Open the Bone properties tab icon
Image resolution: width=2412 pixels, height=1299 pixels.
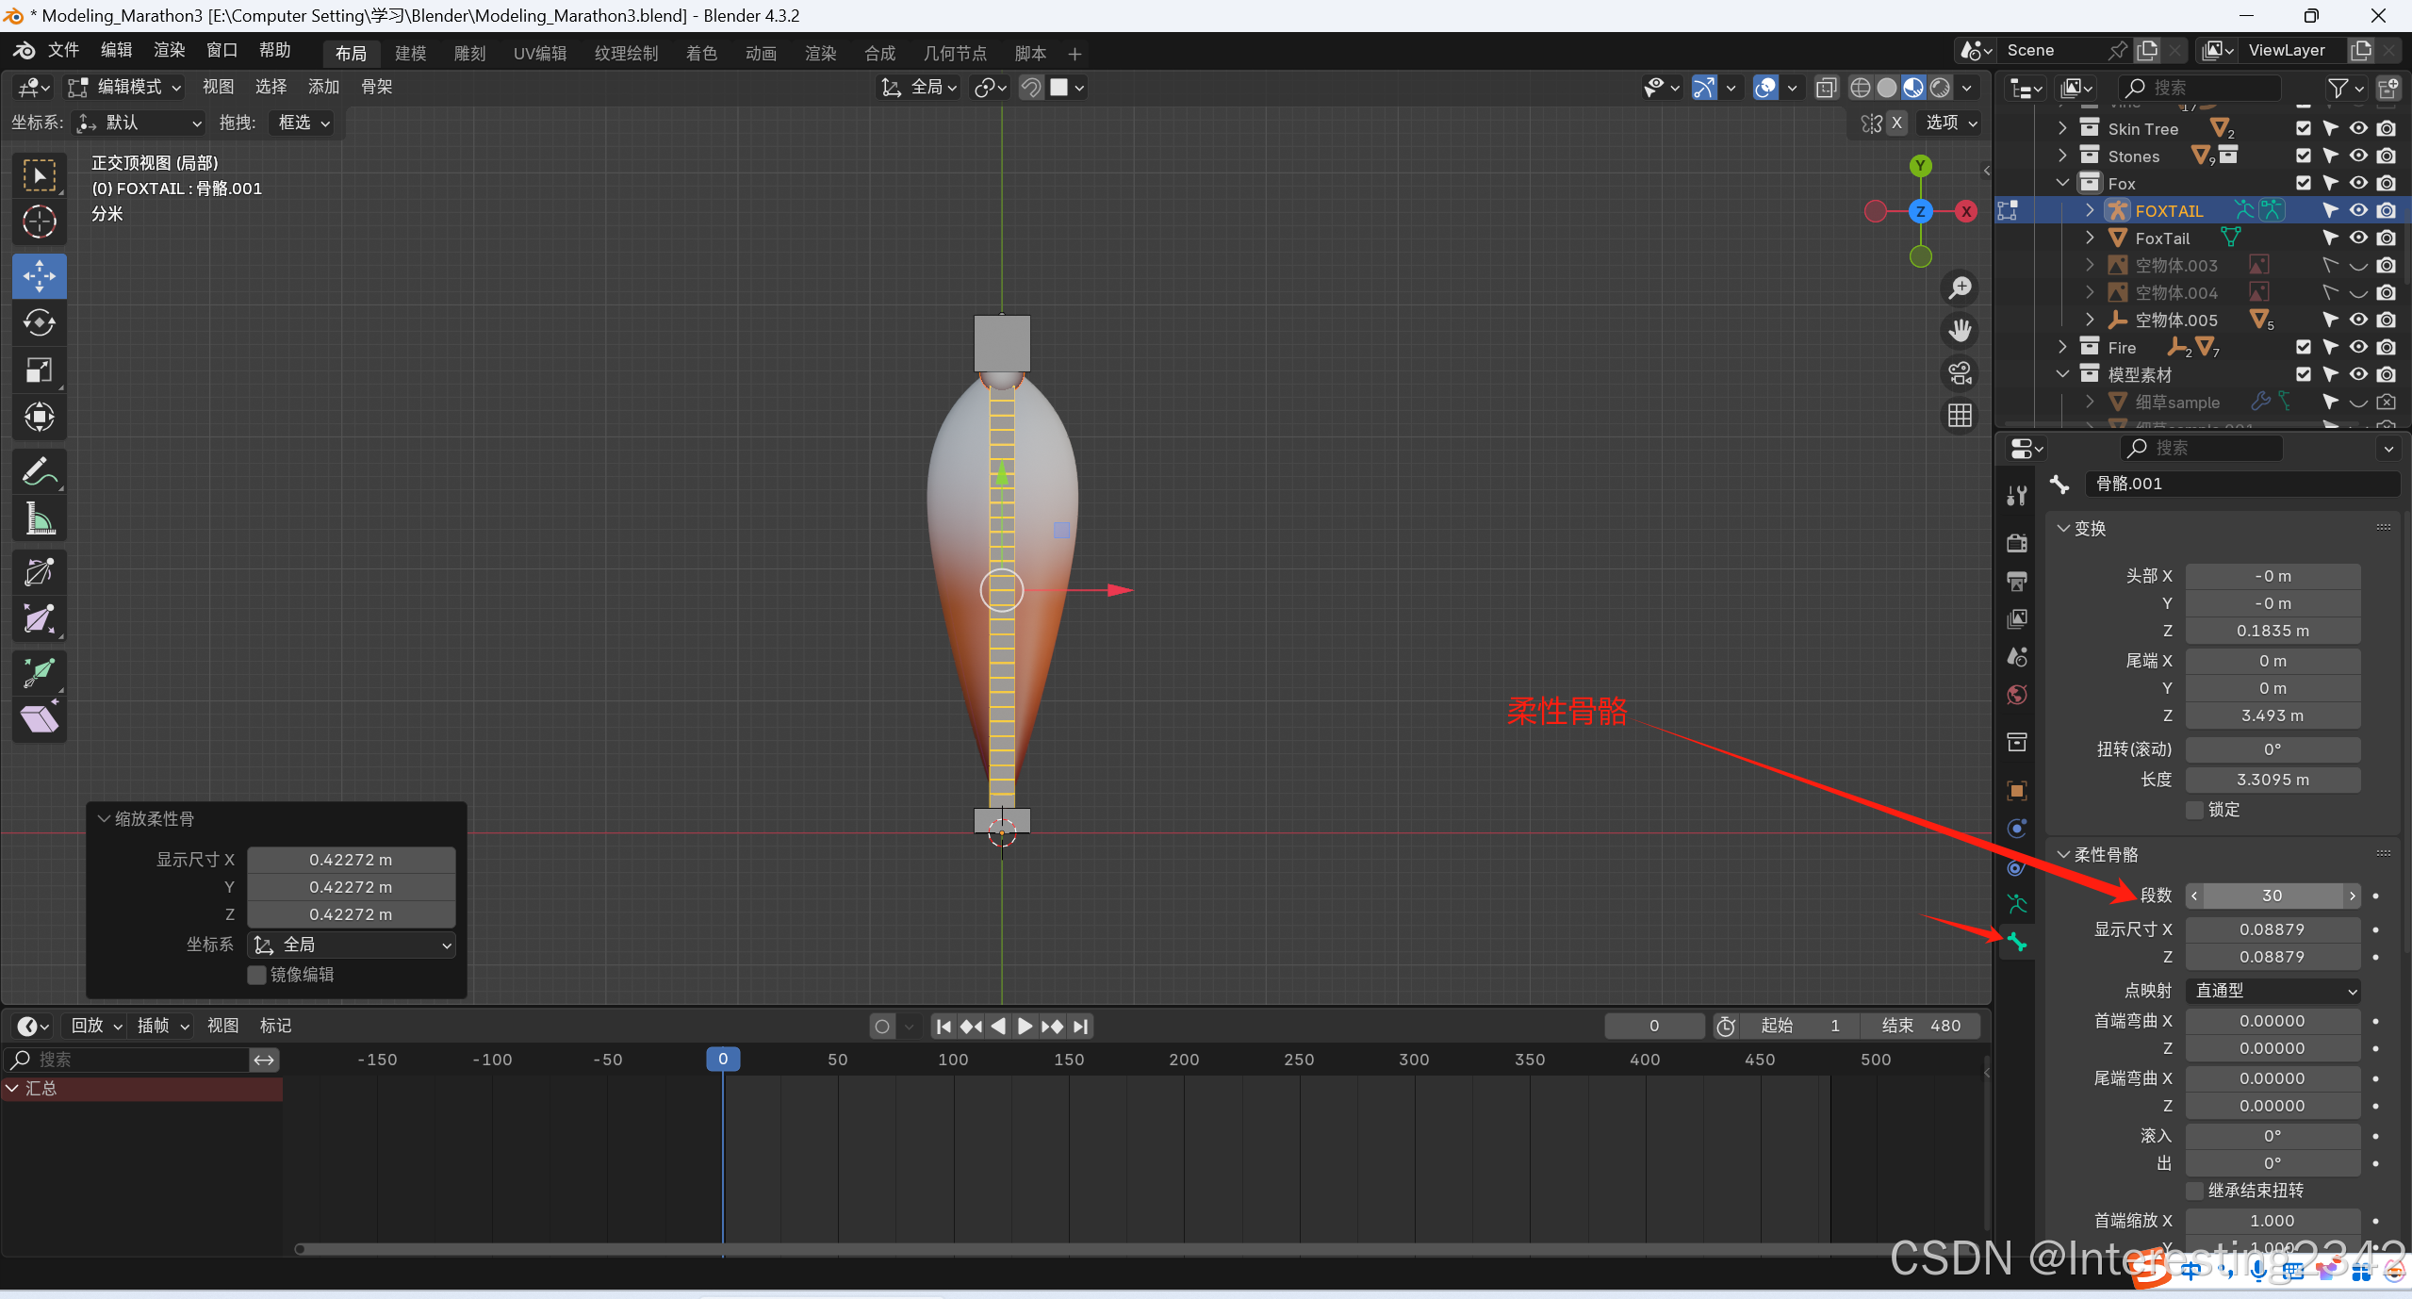pos(2017,942)
